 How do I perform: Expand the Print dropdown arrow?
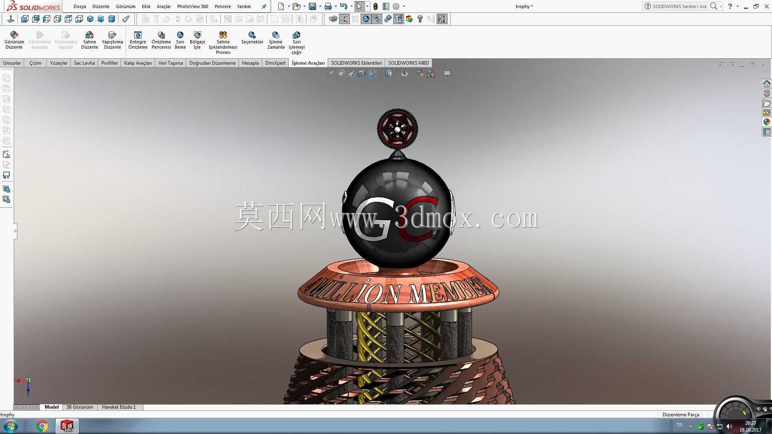[x=336, y=6]
